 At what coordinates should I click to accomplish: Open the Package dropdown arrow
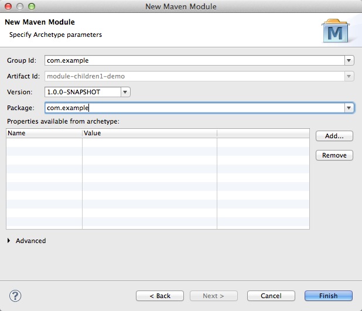[349, 108]
